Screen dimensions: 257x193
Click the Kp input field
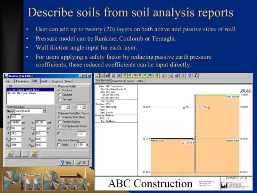(16, 145)
